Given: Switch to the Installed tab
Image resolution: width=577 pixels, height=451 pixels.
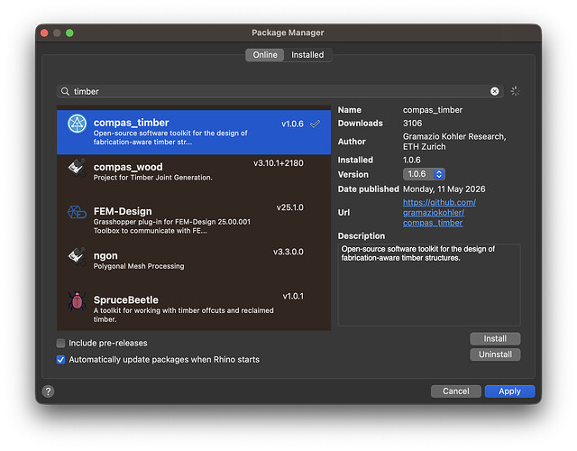Looking at the screenshot, I should point(307,55).
